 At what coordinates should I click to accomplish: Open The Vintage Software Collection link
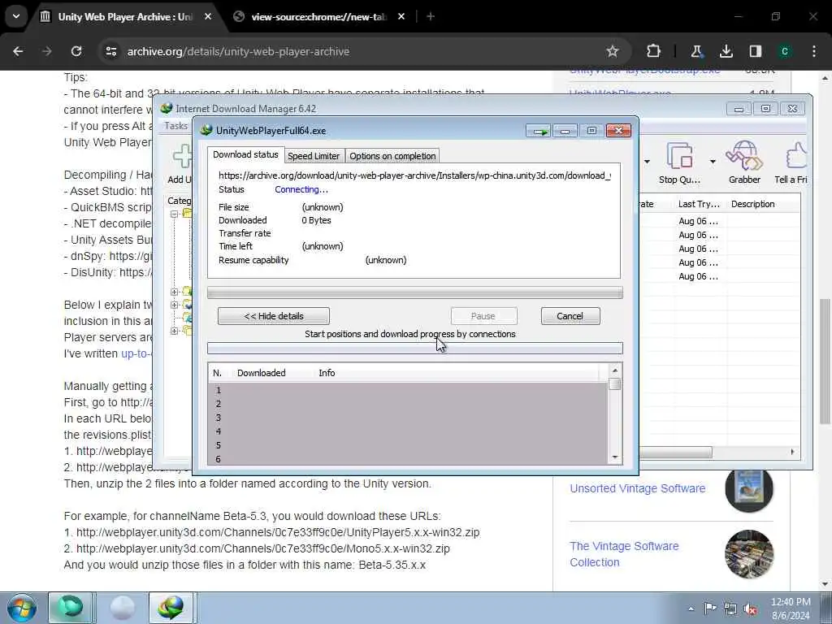tap(624, 554)
